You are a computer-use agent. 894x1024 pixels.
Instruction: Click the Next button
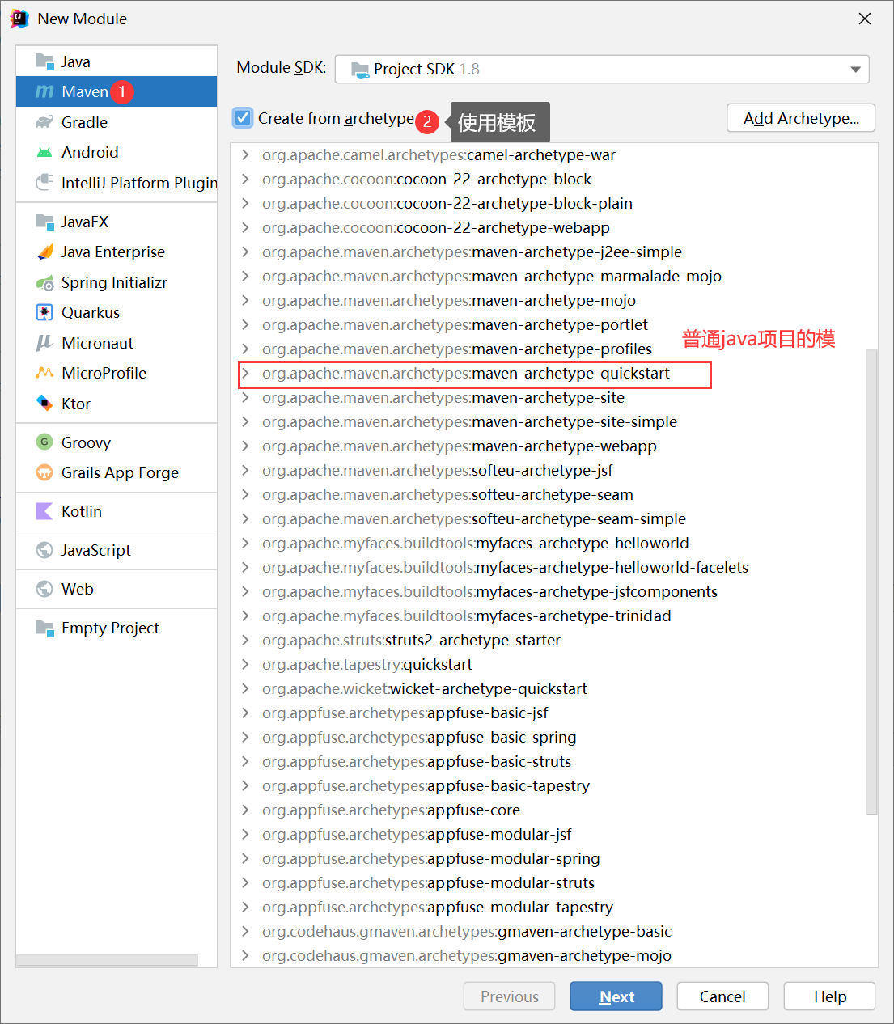click(x=616, y=996)
